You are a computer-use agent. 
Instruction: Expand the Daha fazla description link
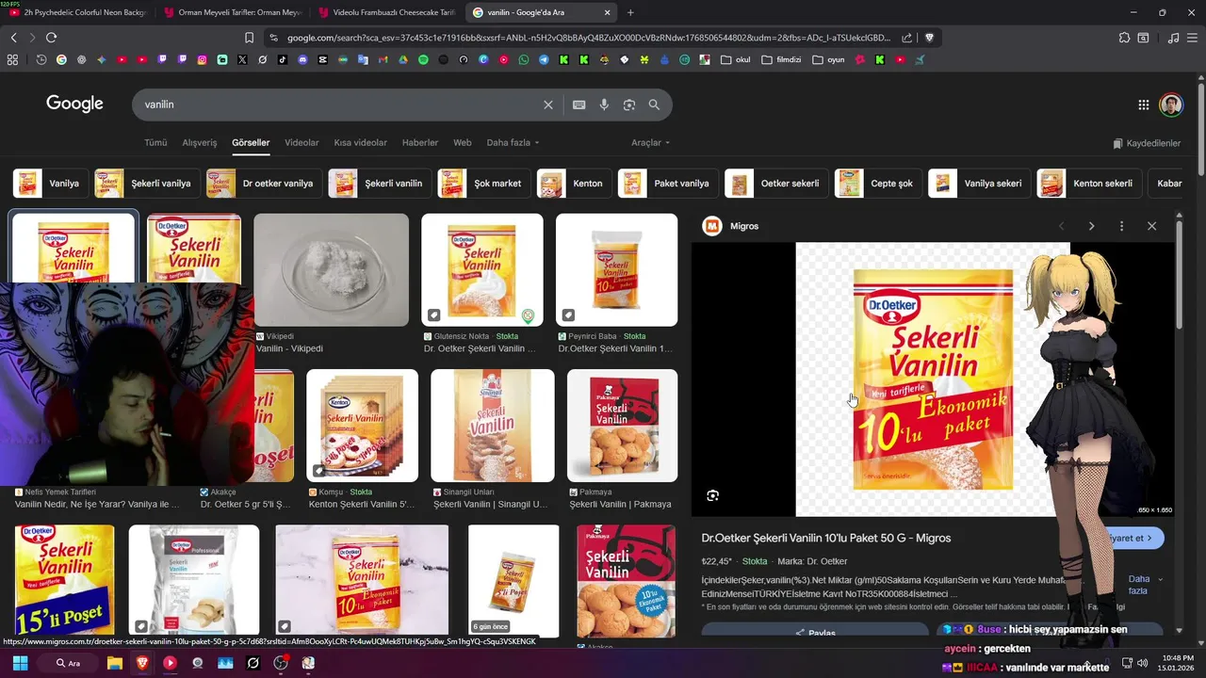point(1145,585)
